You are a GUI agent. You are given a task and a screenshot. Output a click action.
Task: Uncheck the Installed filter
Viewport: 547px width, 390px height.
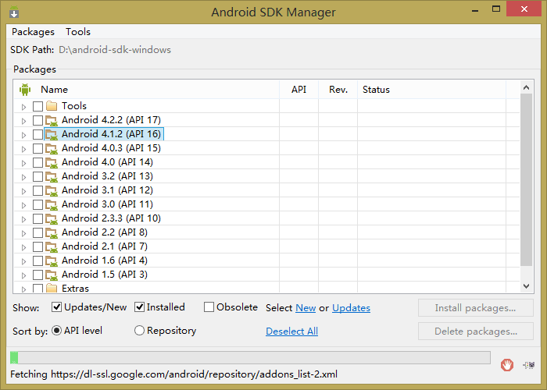(140, 307)
